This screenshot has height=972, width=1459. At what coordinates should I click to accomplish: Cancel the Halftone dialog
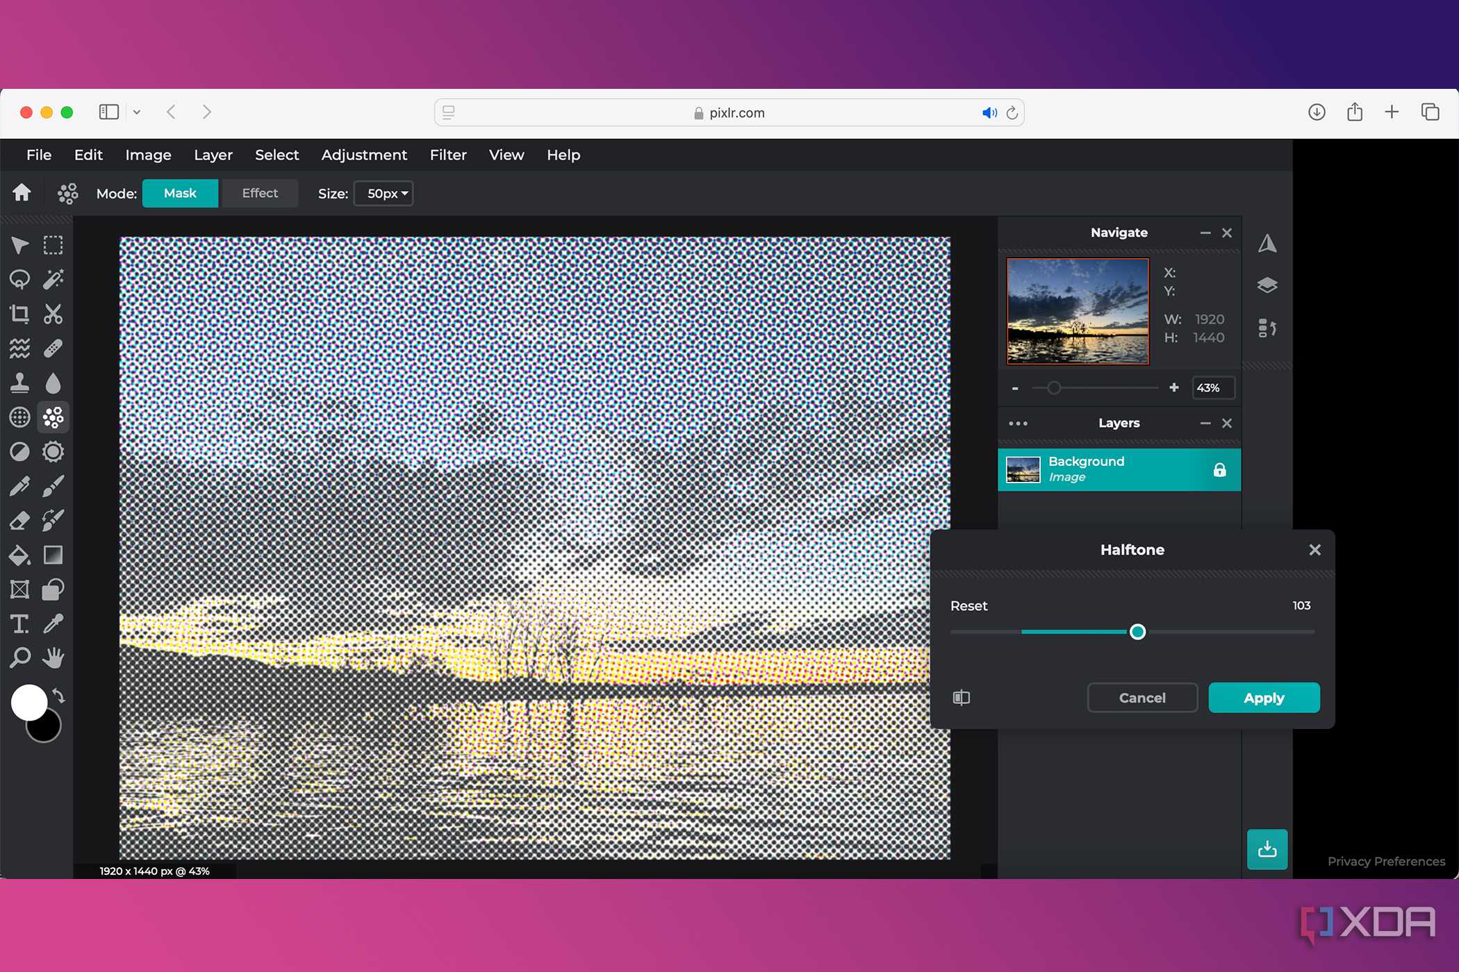click(x=1142, y=698)
